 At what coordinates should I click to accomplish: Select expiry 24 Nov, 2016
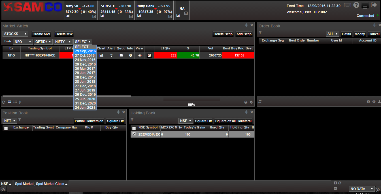tap(85, 60)
